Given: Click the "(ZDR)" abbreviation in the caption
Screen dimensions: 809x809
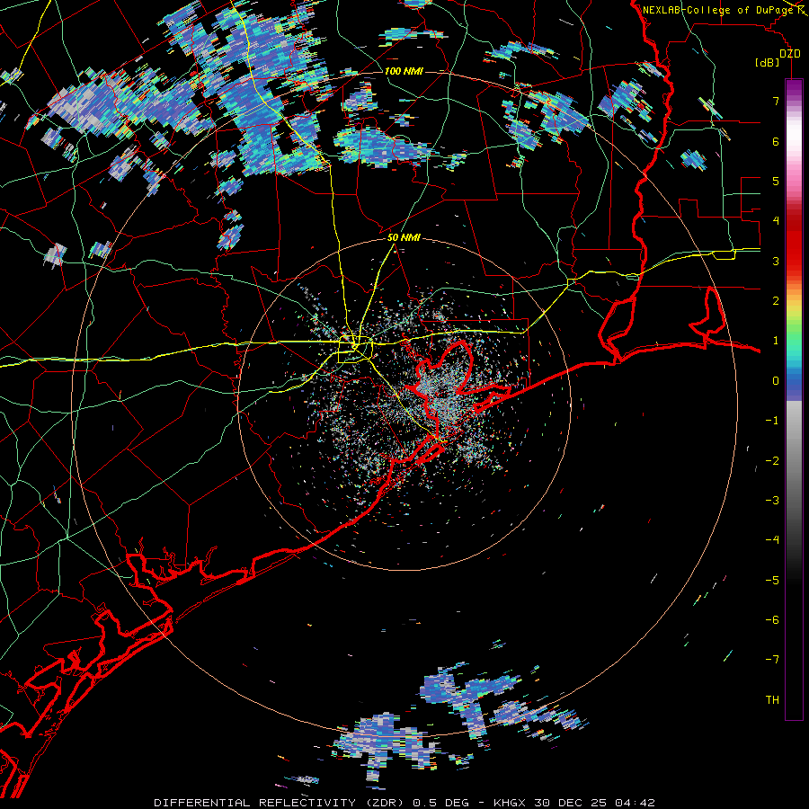Looking at the screenshot, I should 386,803.
